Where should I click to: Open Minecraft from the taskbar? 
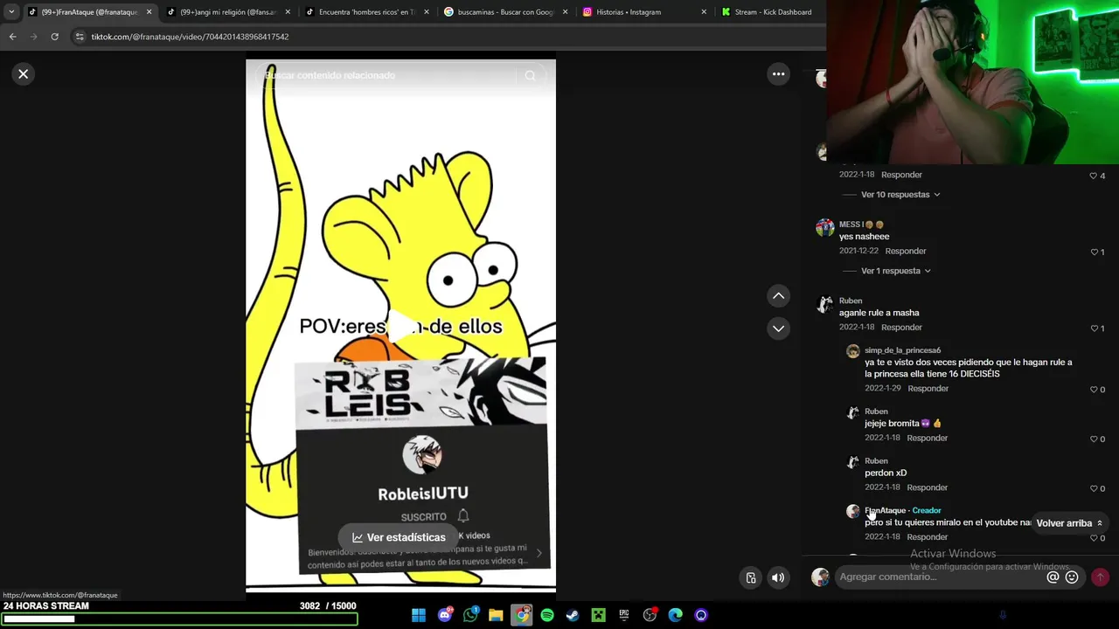pos(599,615)
